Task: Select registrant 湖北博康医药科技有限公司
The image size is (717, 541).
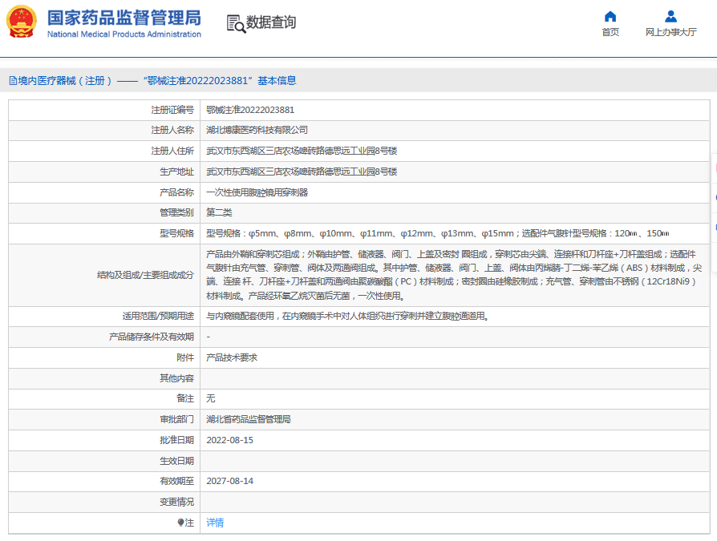Action: point(257,130)
